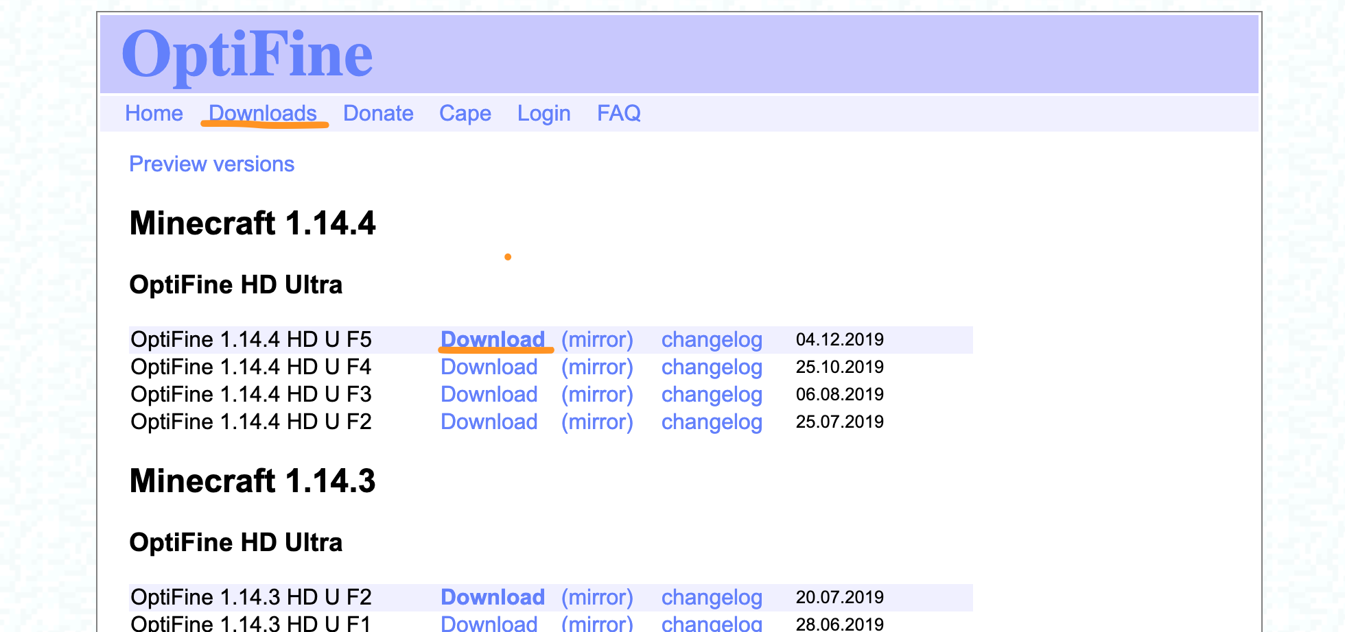Select the date 25.07.2019
1345x632 pixels.
(x=840, y=422)
